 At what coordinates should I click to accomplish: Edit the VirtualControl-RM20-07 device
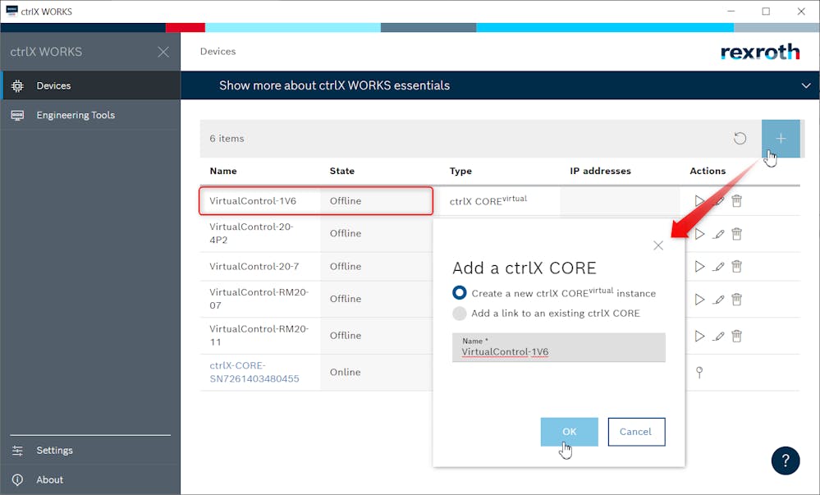[718, 300]
